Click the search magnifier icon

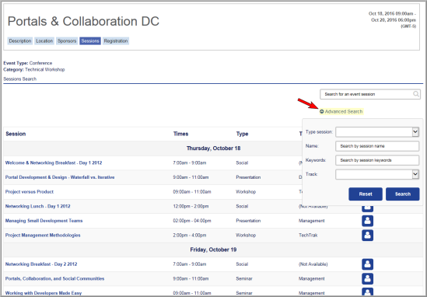416,94
